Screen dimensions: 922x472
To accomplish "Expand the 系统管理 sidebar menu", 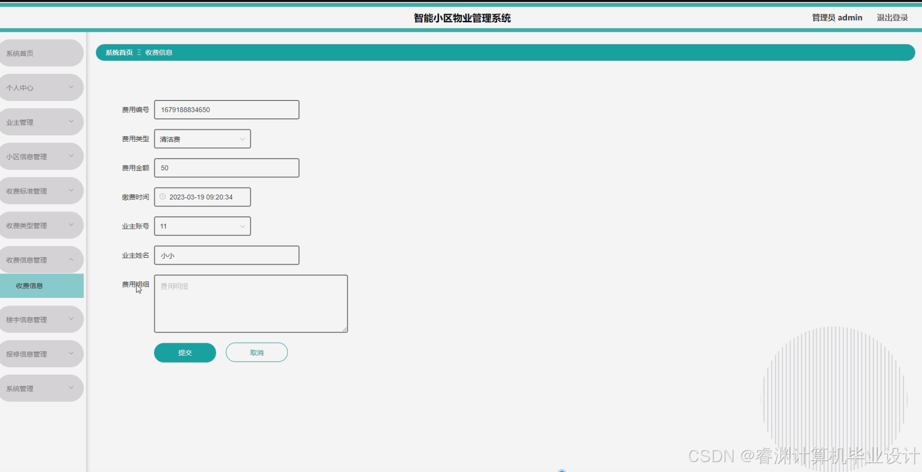I will point(41,388).
